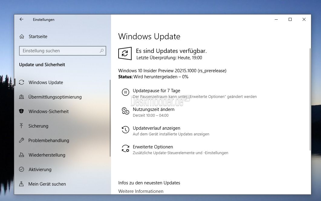321x201 pixels.
Task: Click the Windows Update sync icon in sidebar
Action: (x=21, y=83)
